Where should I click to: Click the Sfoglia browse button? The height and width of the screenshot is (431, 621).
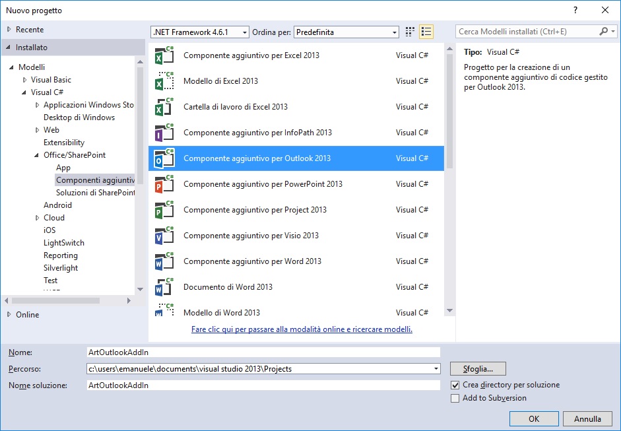[x=478, y=369]
